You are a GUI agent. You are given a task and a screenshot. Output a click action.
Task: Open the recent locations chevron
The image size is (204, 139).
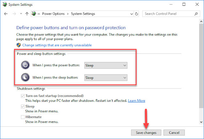[x=21, y=14]
